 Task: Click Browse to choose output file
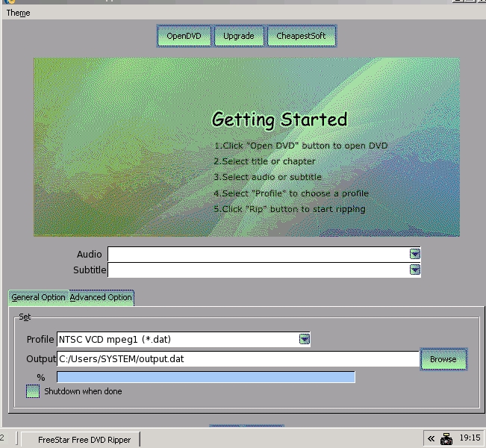pyautogui.click(x=443, y=359)
